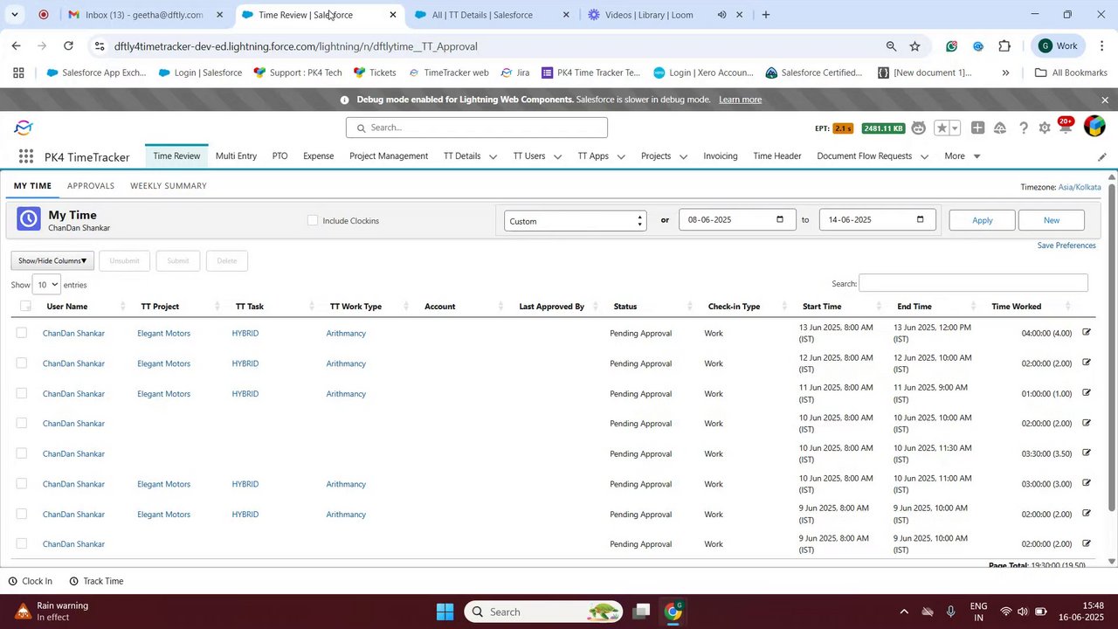Edit the 11 Jun 2025 time entry
The height and width of the screenshot is (629, 1118).
coord(1087,392)
